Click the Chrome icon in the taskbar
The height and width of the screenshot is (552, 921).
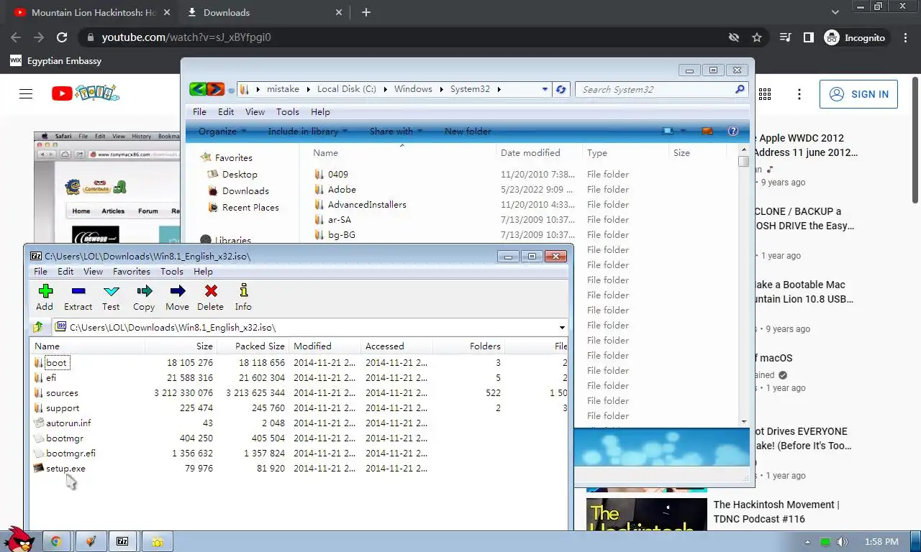coord(56,541)
